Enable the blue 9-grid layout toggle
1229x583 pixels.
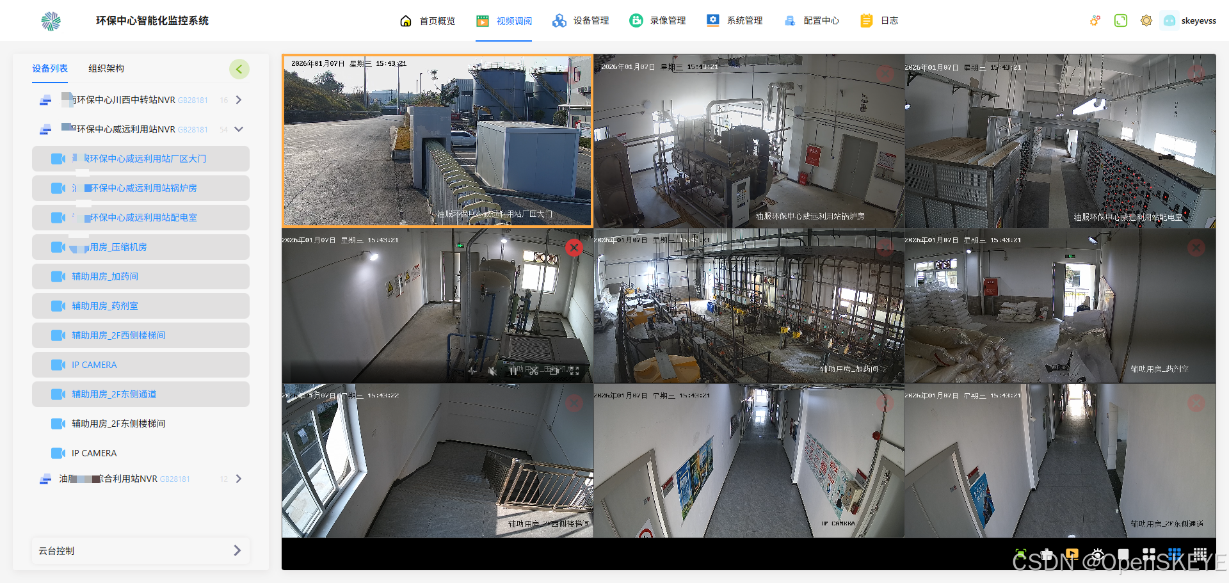[x=1174, y=554]
